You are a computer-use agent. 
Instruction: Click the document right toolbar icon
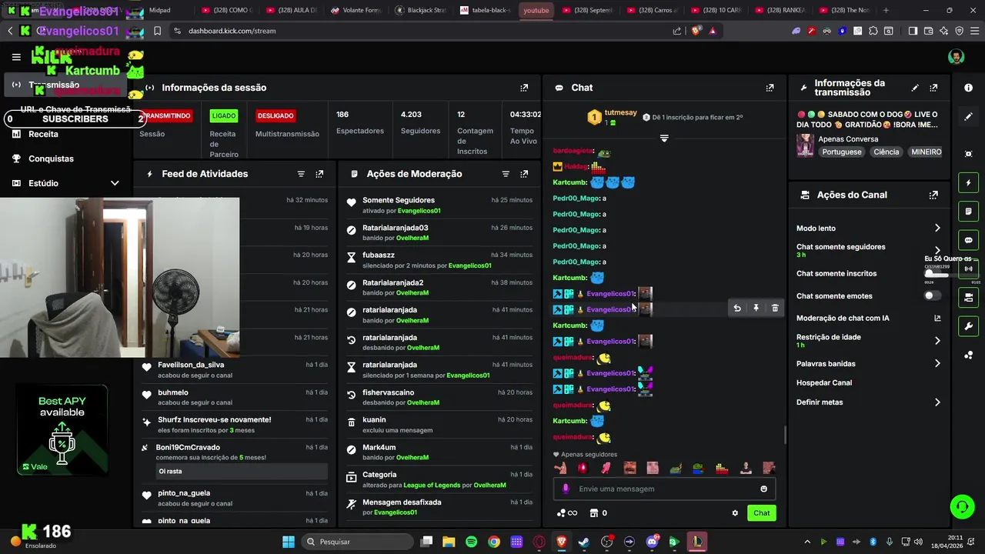point(968,212)
